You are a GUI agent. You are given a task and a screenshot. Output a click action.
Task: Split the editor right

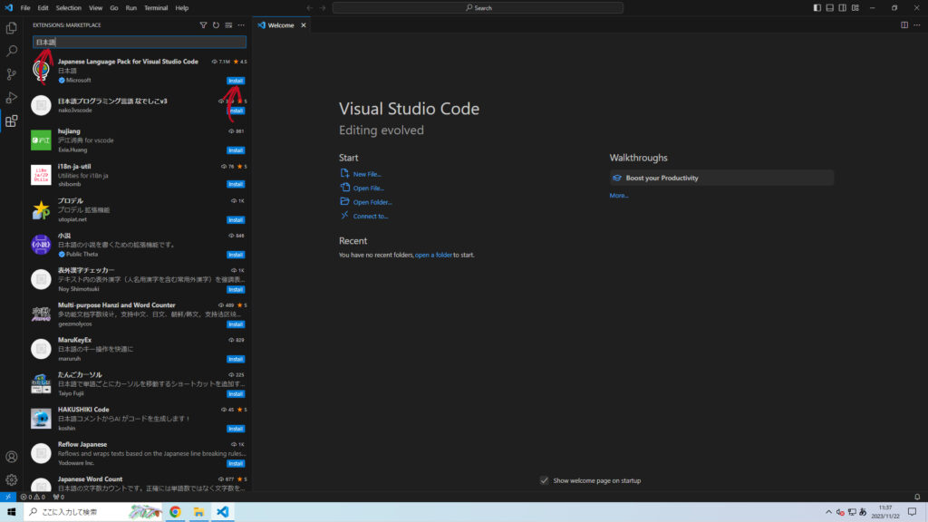(x=904, y=25)
